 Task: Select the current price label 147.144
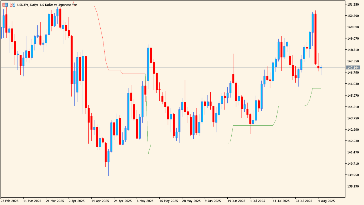pos(353,67)
